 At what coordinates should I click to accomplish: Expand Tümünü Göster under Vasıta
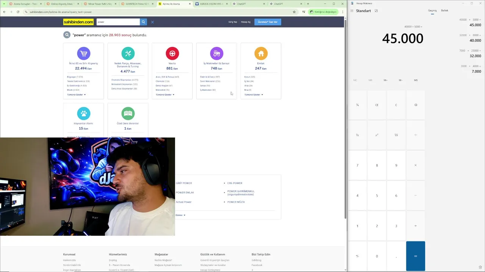click(x=165, y=94)
